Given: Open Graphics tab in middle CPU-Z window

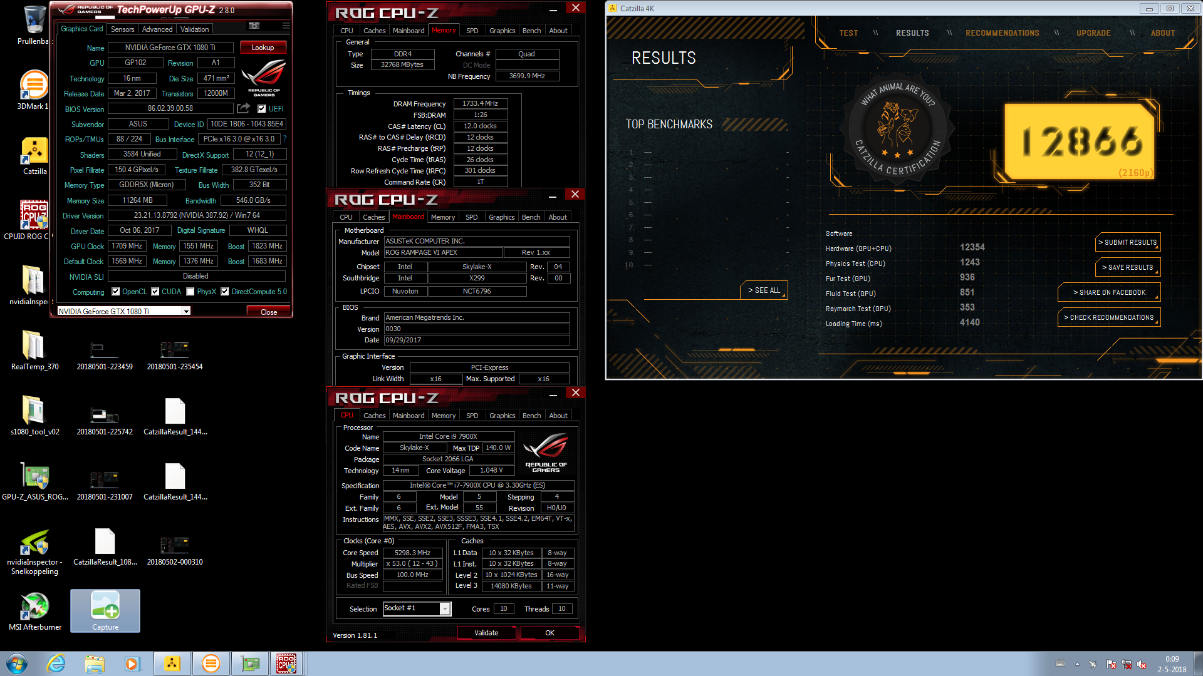Looking at the screenshot, I should click(x=501, y=217).
